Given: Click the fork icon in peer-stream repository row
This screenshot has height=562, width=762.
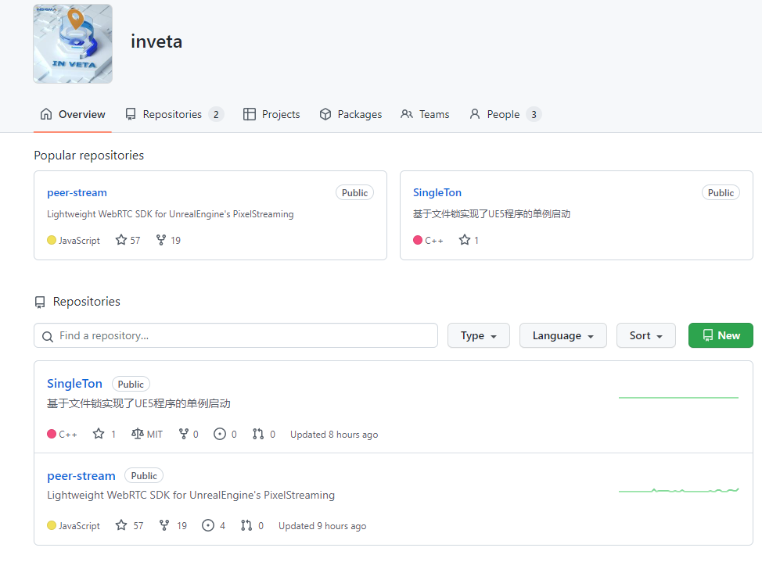Looking at the screenshot, I should pos(164,525).
